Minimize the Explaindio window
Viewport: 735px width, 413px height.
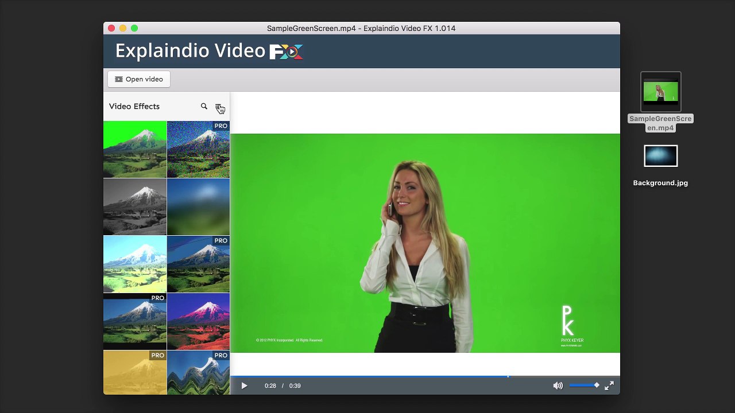[x=123, y=28]
